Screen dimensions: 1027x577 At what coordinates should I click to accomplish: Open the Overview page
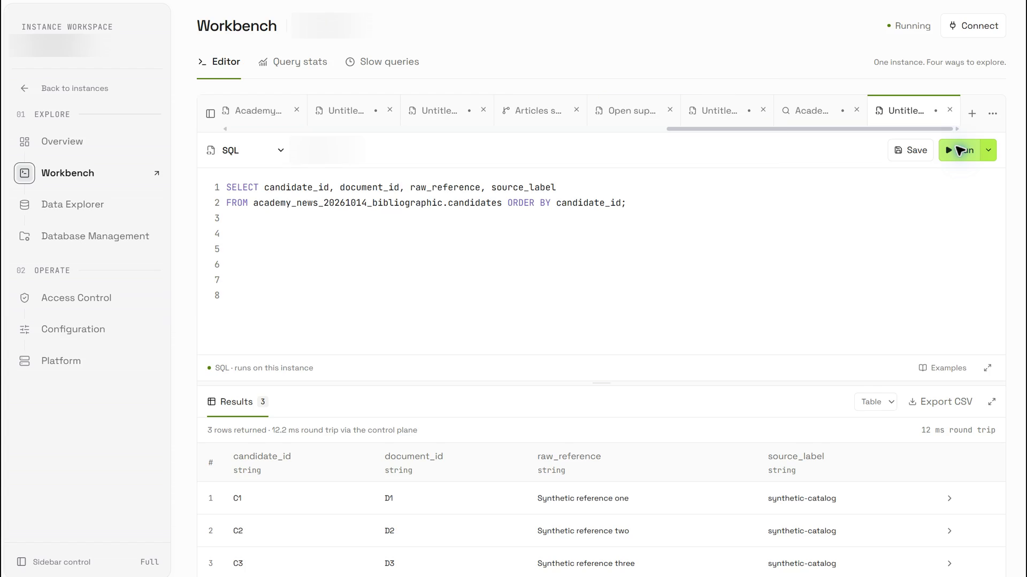coord(62,142)
